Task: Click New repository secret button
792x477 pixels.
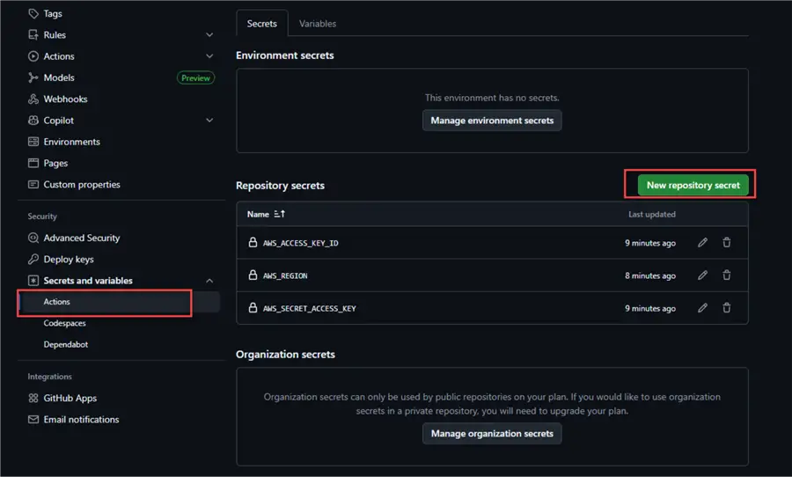Action: (693, 185)
